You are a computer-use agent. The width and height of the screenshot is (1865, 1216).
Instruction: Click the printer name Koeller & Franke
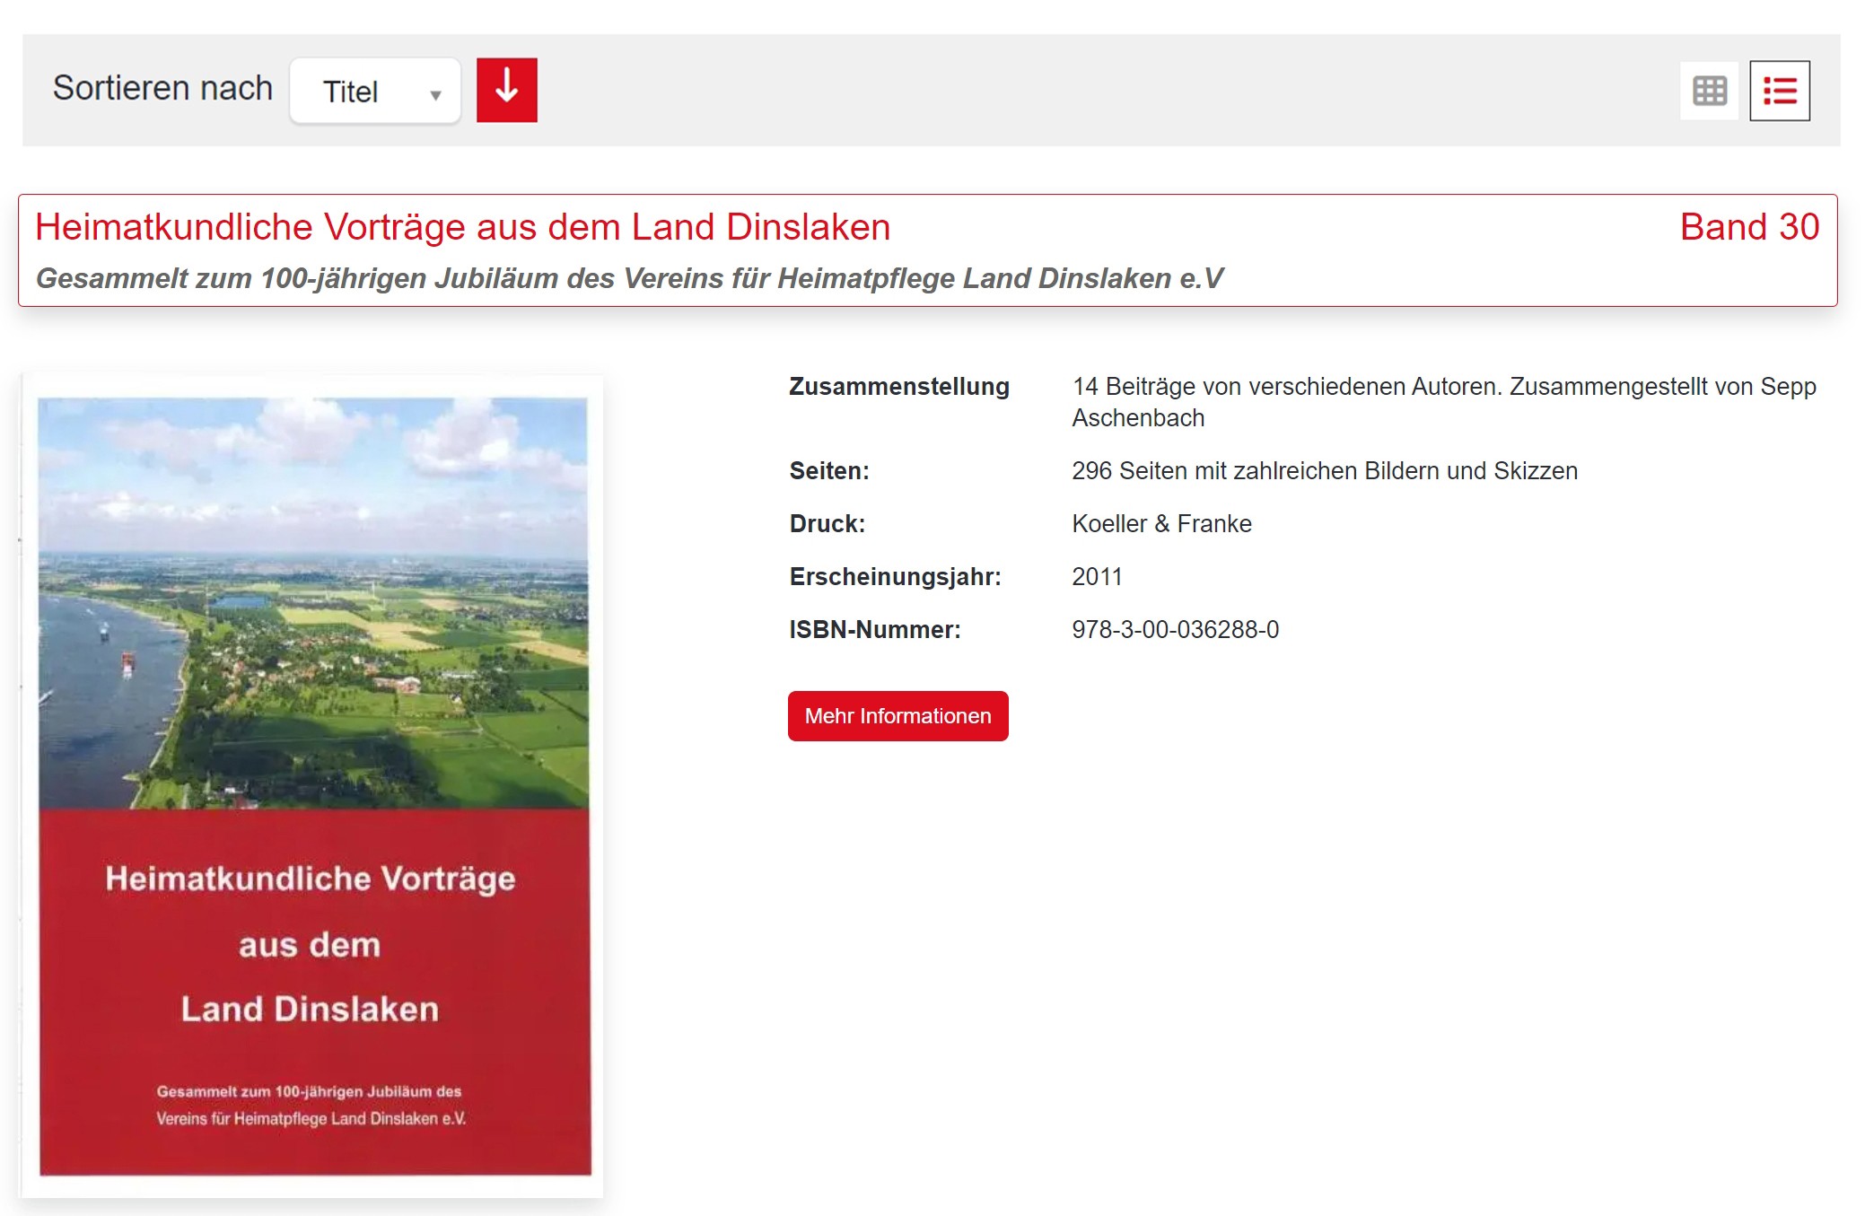[x=1161, y=524]
